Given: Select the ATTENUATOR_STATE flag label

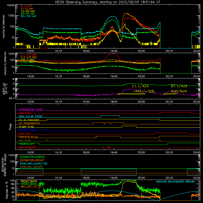Looking at the screenshot, I should (31, 110).
